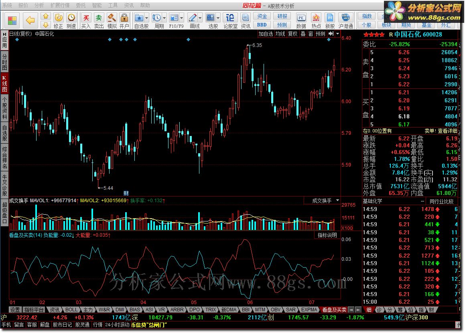Click the 个股 button
The width and height of the screenshot is (465, 333).
[367, 25]
